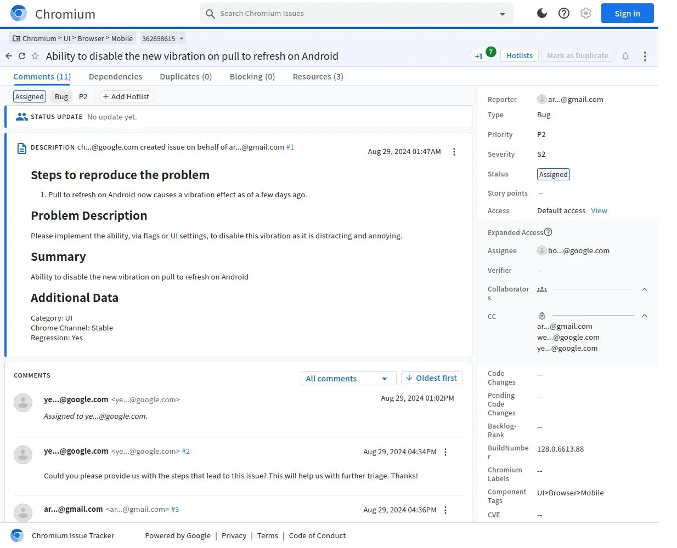Click Chromium Issue Tracker footer logo

[17, 535]
